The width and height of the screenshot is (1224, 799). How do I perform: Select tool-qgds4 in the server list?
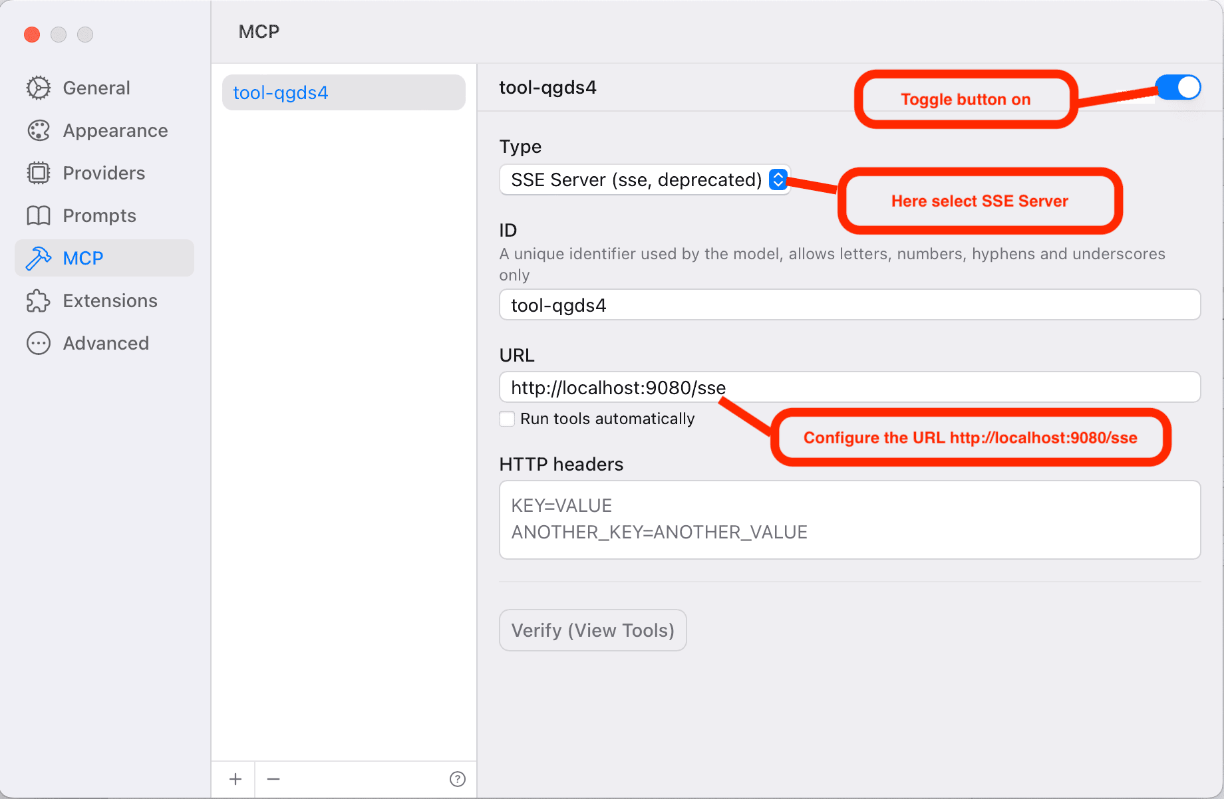(343, 92)
